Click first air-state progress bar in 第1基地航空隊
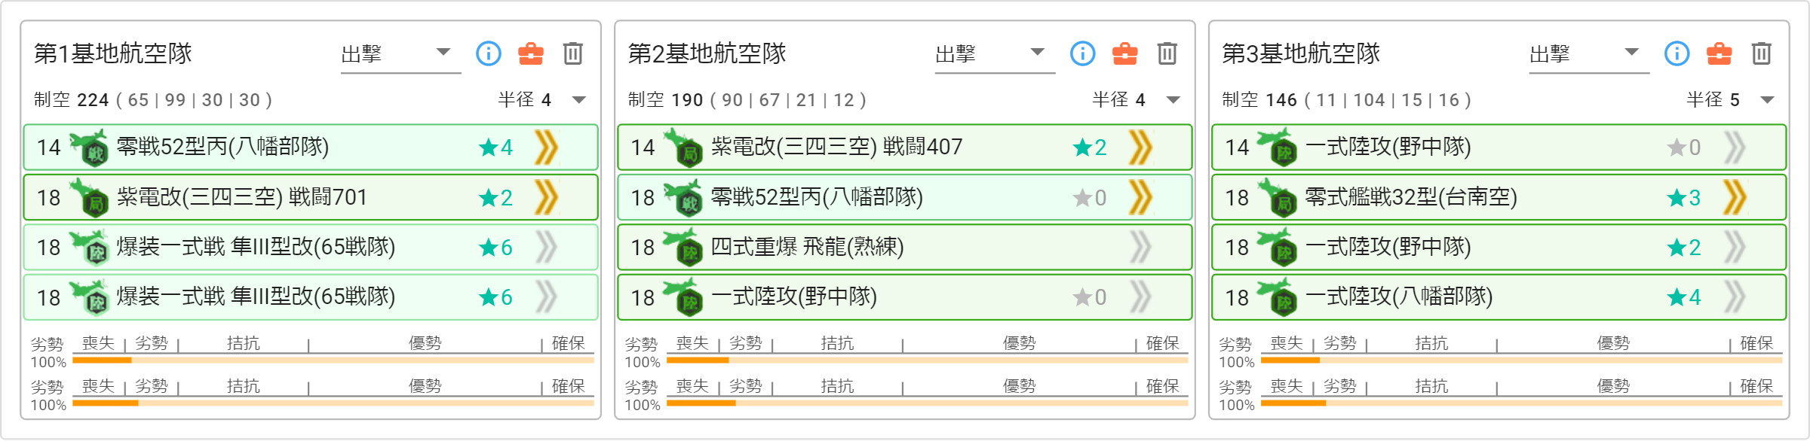1810x441 pixels. coord(333,360)
